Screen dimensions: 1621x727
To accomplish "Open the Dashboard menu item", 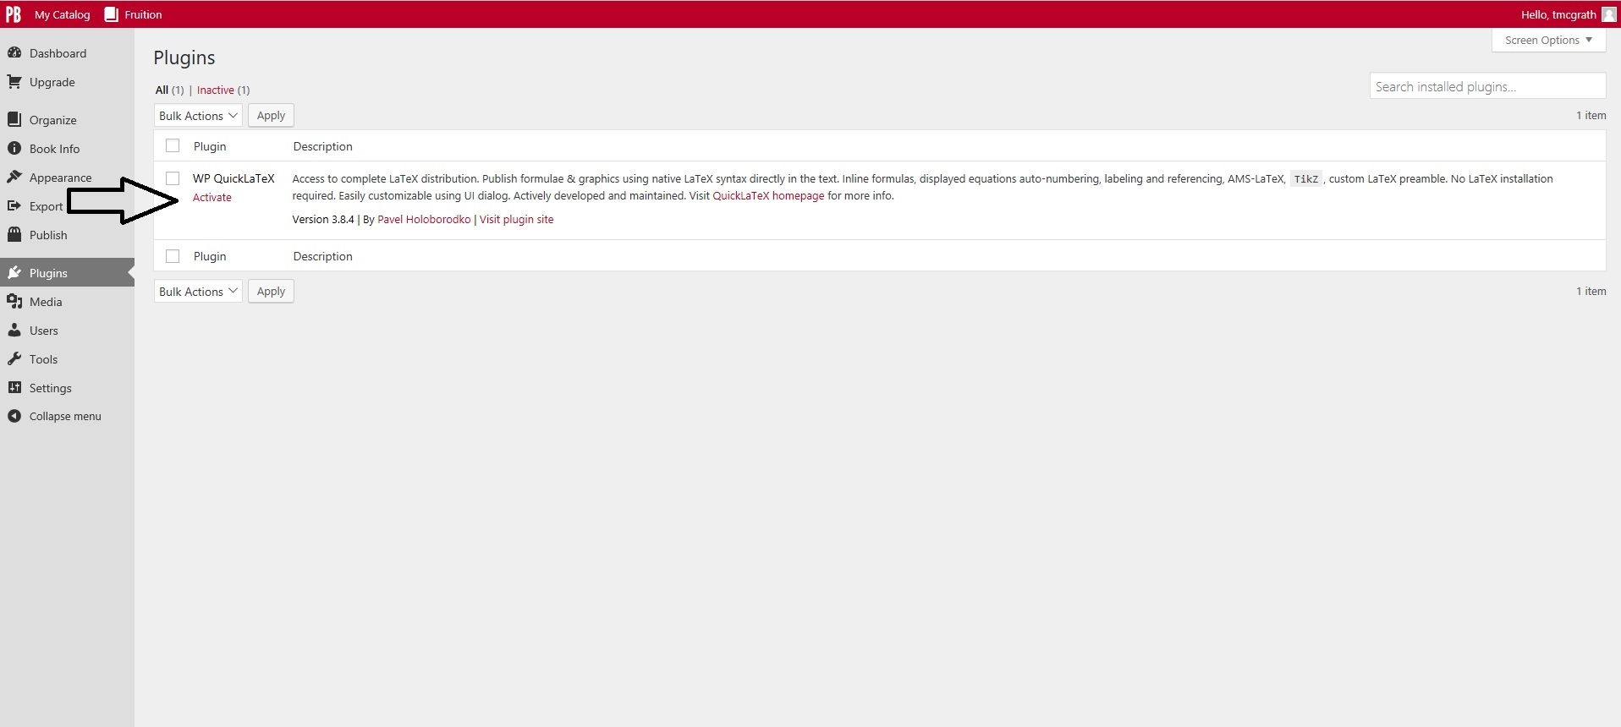I will click(x=58, y=53).
